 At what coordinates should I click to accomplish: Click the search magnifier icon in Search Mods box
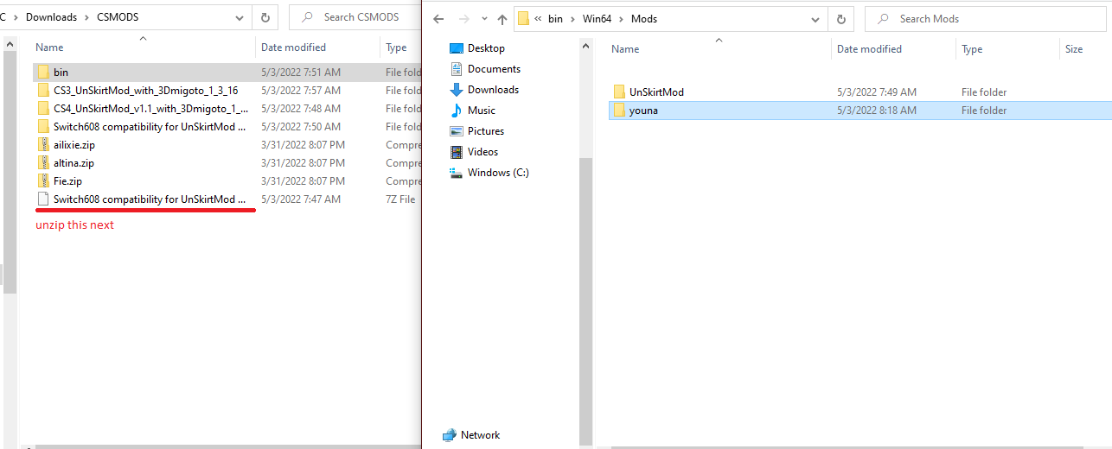coord(881,19)
